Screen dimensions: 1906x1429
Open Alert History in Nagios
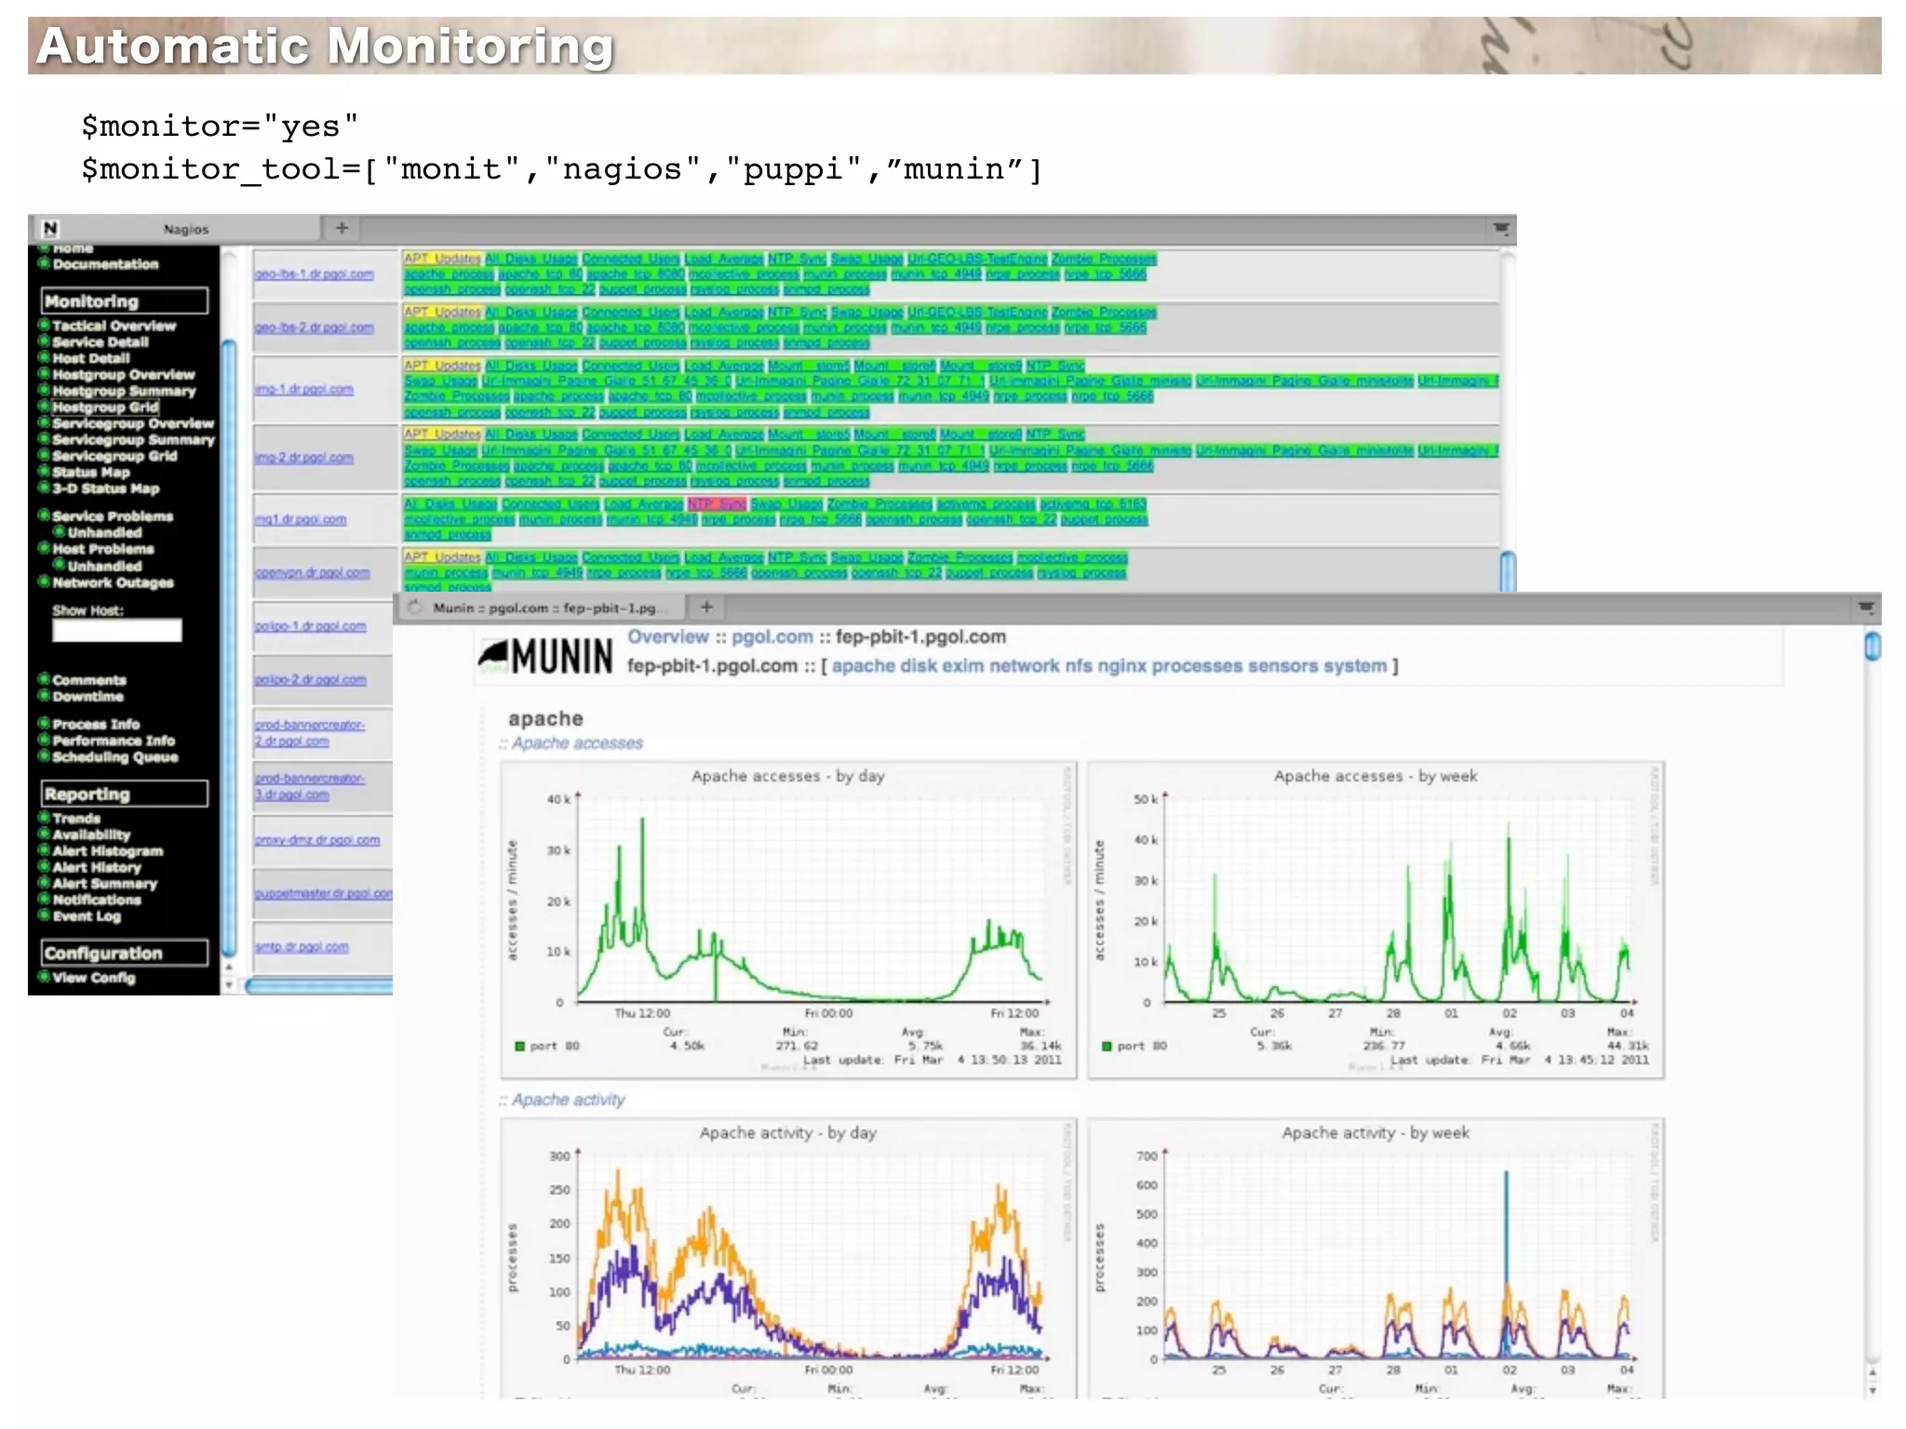click(97, 867)
